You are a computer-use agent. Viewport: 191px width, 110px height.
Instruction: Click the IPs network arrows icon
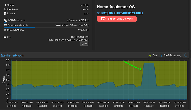pyautogui.click(x=5, y=37)
